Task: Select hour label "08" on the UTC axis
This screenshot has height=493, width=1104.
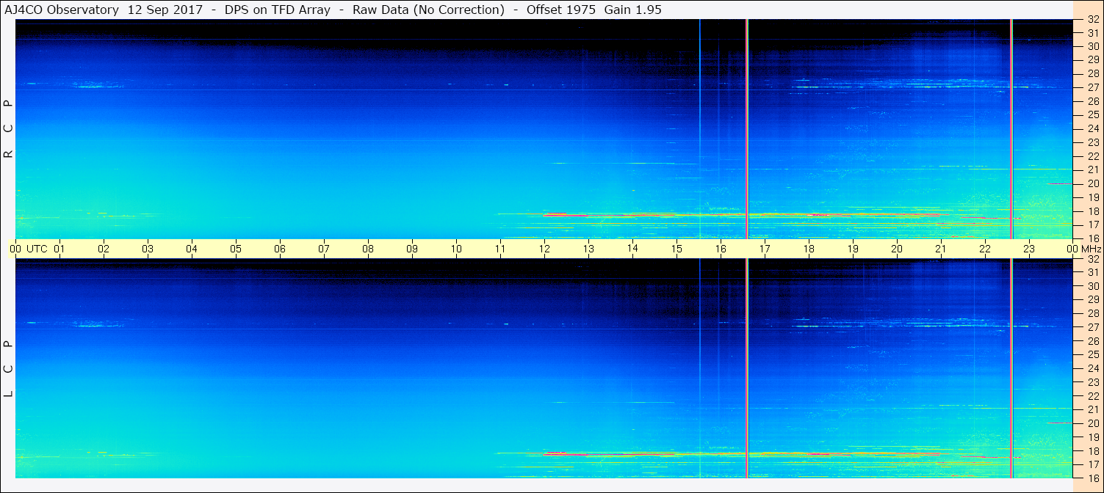Action: pyautogui.click(x=368, y=249)
